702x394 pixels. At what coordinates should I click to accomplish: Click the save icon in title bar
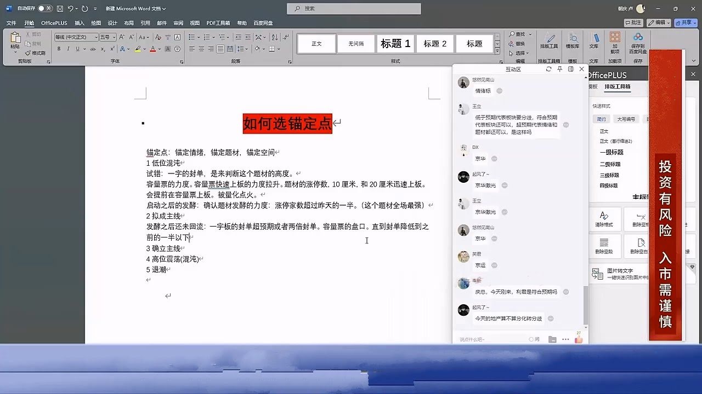59,9
